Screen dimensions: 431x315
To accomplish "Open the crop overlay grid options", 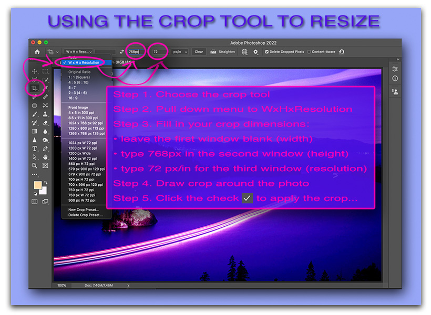I will pos(245,52).
